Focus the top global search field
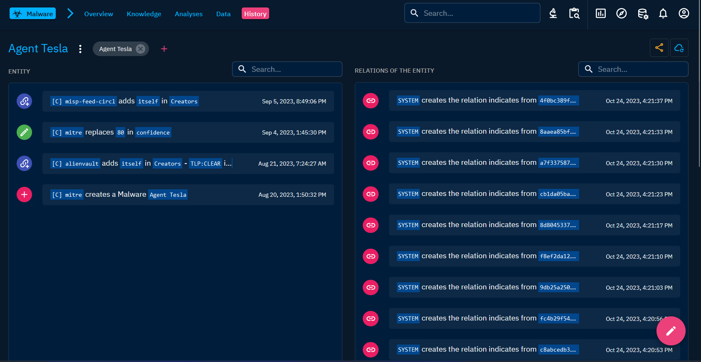 472,13
